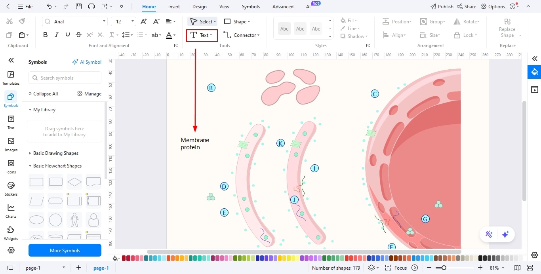Select the Text panel in the sidebar
Image resolution: width=541 pixels, height=274 pixels.
(11, 122)
